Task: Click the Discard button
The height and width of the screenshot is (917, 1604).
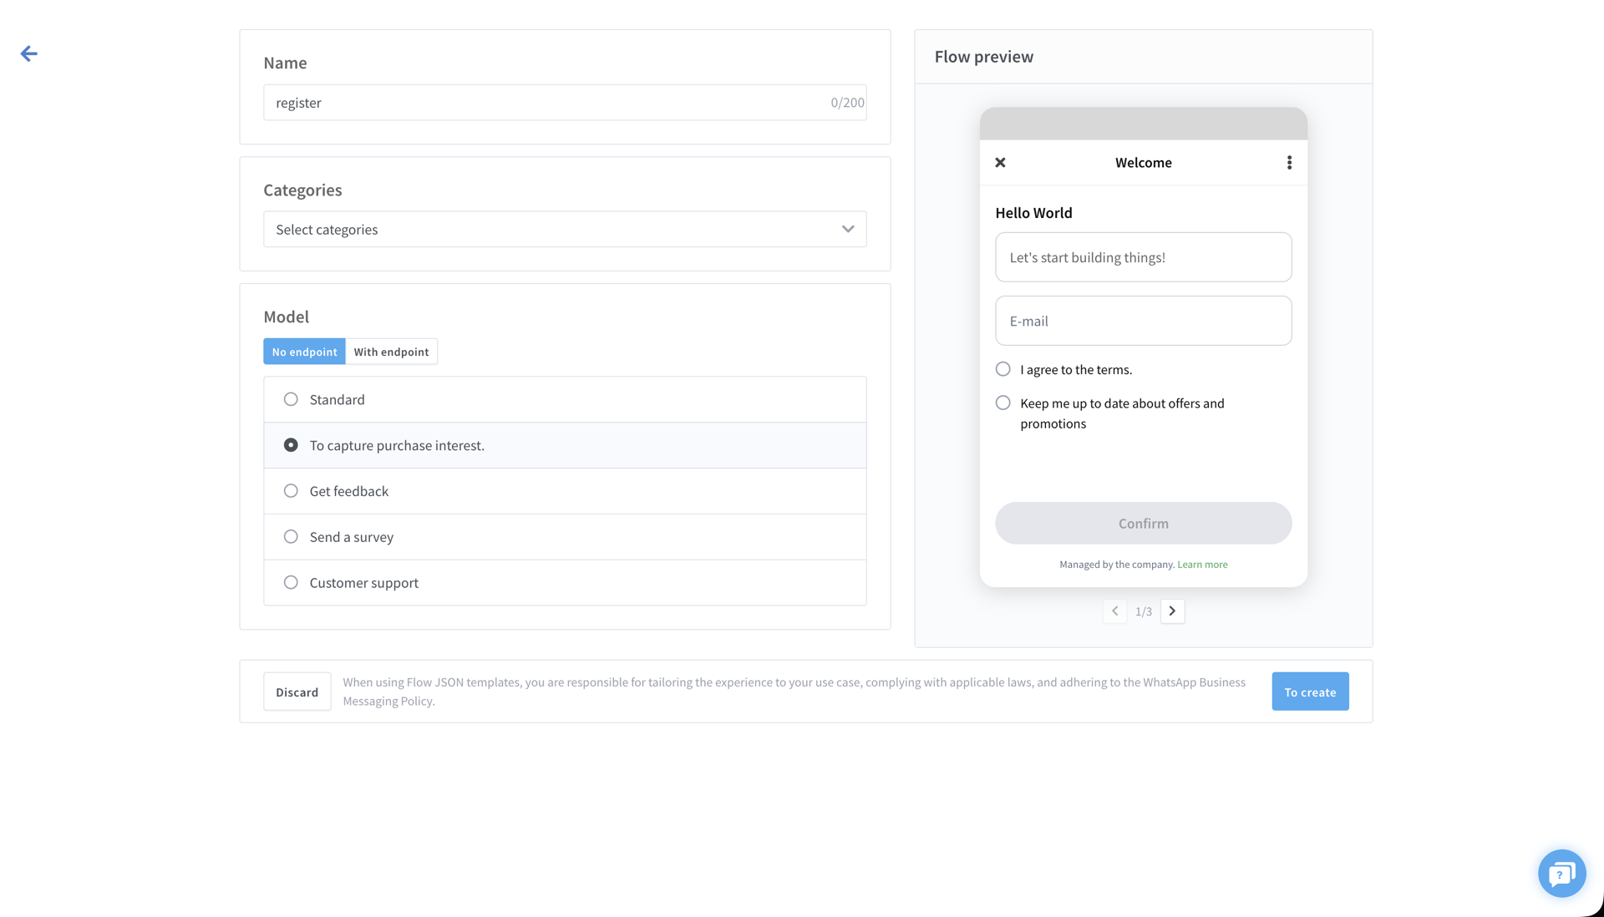Action: click(297, 692)
